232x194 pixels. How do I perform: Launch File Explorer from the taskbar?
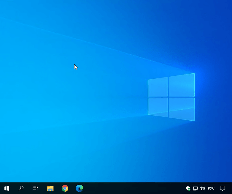pos(50,188)
